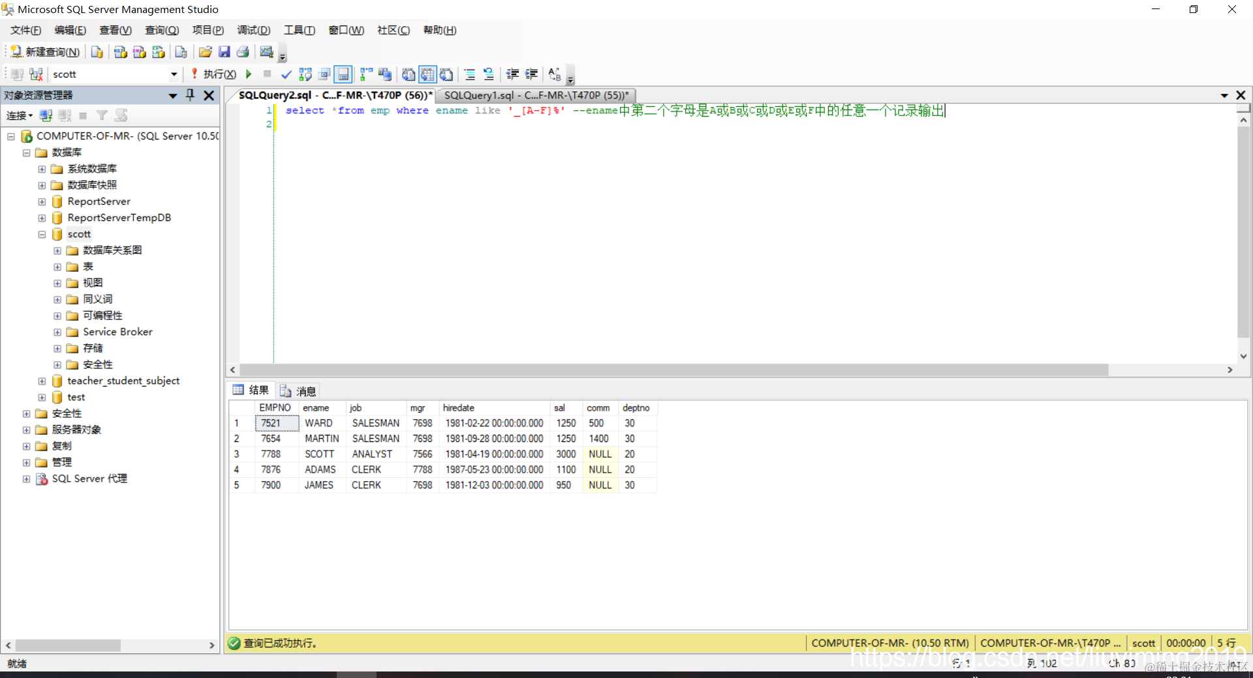The width and height of the screenshot is (1253, 678).
Task: Create a new Analysis Services XMLA query
Action: point(158,52)
